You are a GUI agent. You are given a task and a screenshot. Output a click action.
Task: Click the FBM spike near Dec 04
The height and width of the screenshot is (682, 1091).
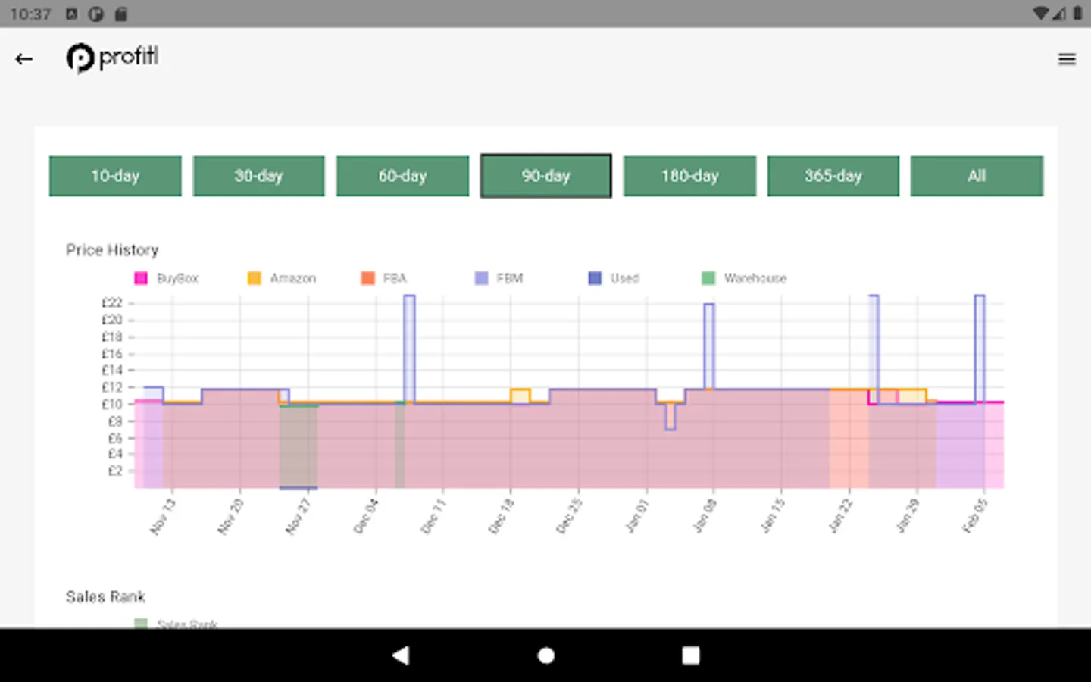pyautogui.click(x=409, y=349)
